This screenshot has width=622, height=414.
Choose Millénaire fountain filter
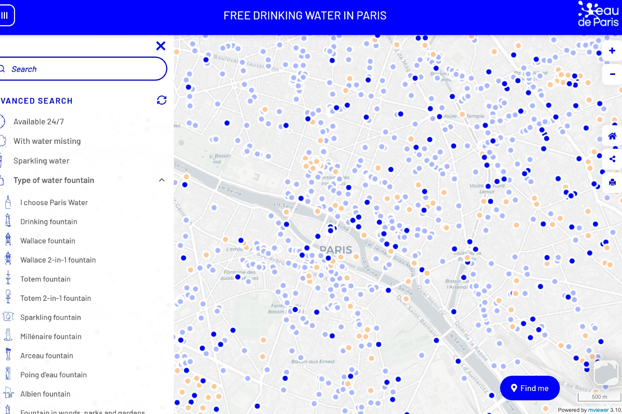click(x=51, y=337)
